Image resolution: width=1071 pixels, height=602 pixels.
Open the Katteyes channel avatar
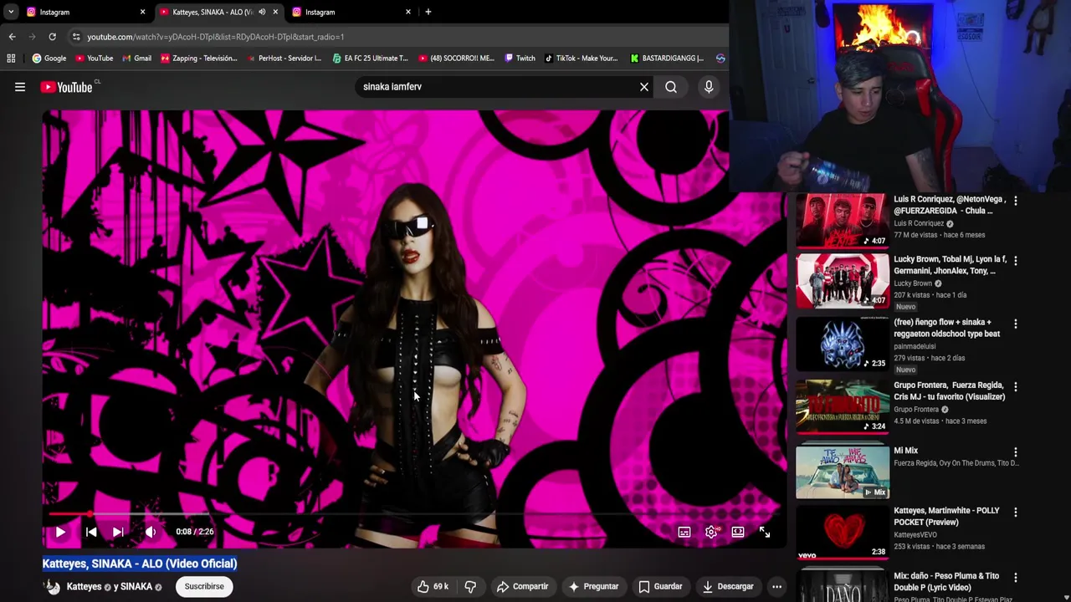[x=52, y=587]
